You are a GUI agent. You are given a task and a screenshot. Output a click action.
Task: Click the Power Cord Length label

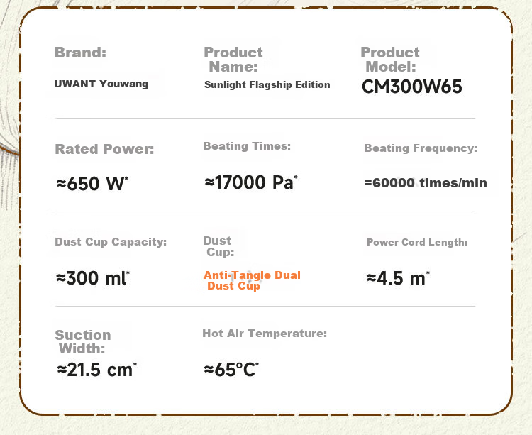417,242
